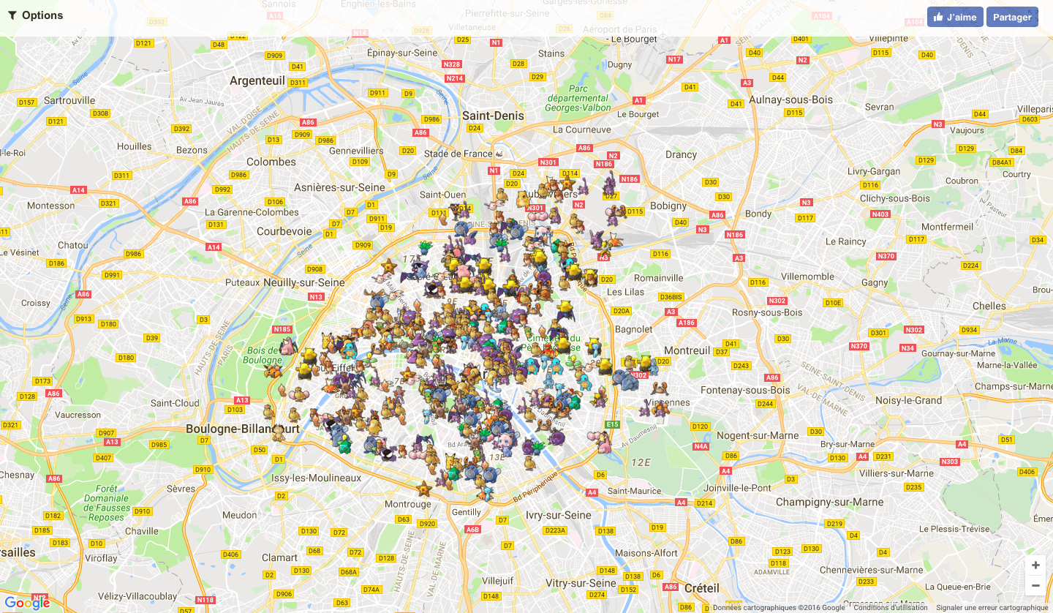Select the Oddish marker below D111 sign
Viewport: 1053px width, 613px height.
pyautogui.click(x=426, y=248)
